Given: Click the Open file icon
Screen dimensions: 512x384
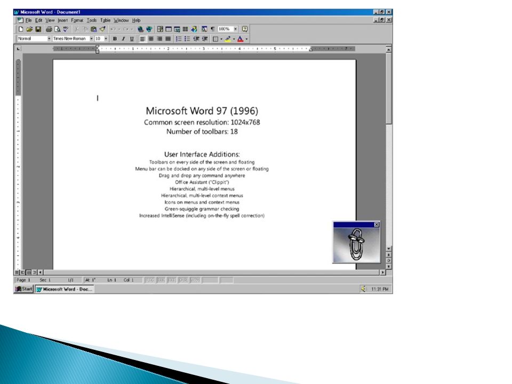Looking at the screenshot, I should tap(29, 29).
